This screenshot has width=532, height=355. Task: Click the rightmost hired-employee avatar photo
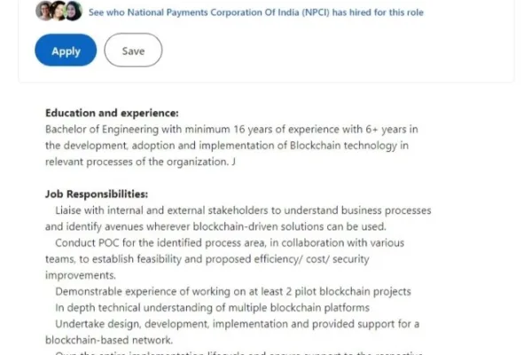point(73,12)
